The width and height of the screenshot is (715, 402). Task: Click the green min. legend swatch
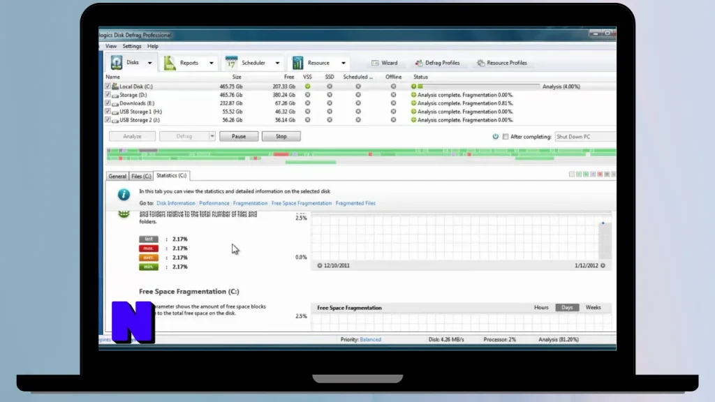pos(149,267)
